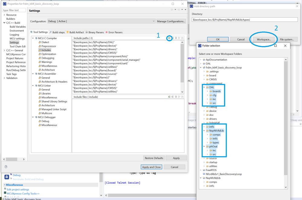Select Includes under MCU C Compiler
This screenshot has height=200, width=302.
tap(45, 50)
